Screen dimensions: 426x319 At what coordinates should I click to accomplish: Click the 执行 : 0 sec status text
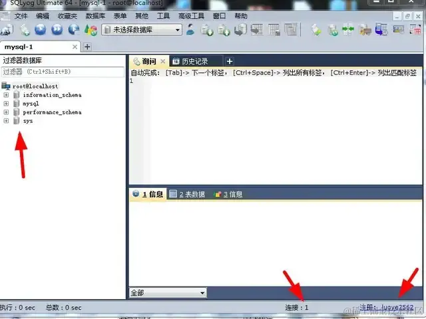coord(17,308)
